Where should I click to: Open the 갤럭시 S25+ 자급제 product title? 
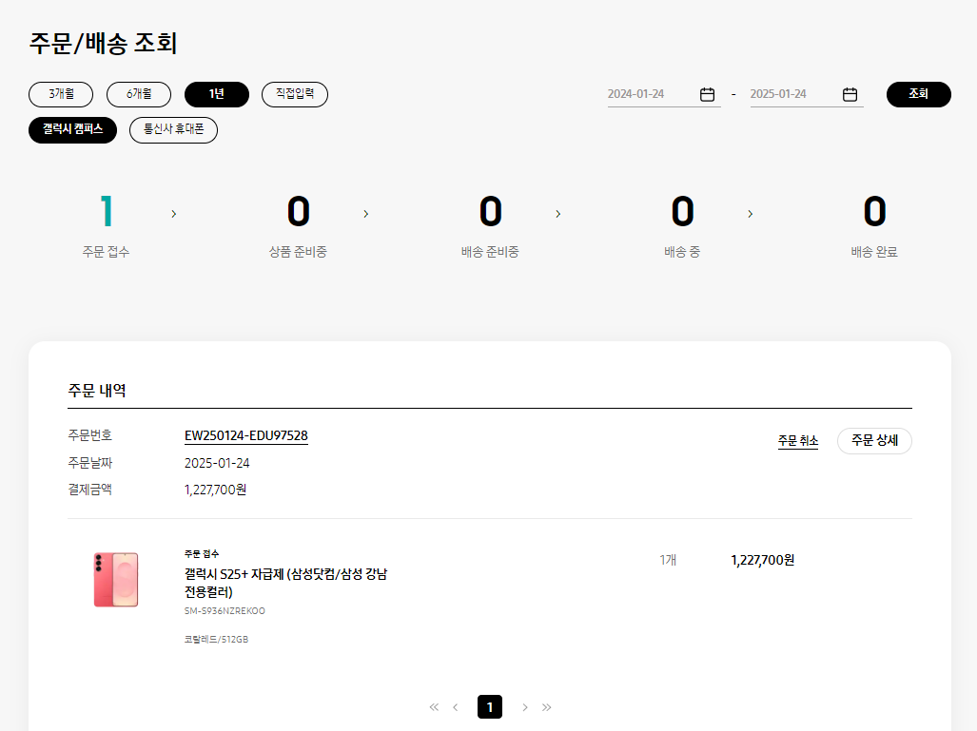tap(286, 583)
